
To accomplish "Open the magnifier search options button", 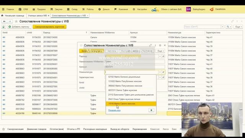I will [x=229, y=27].
